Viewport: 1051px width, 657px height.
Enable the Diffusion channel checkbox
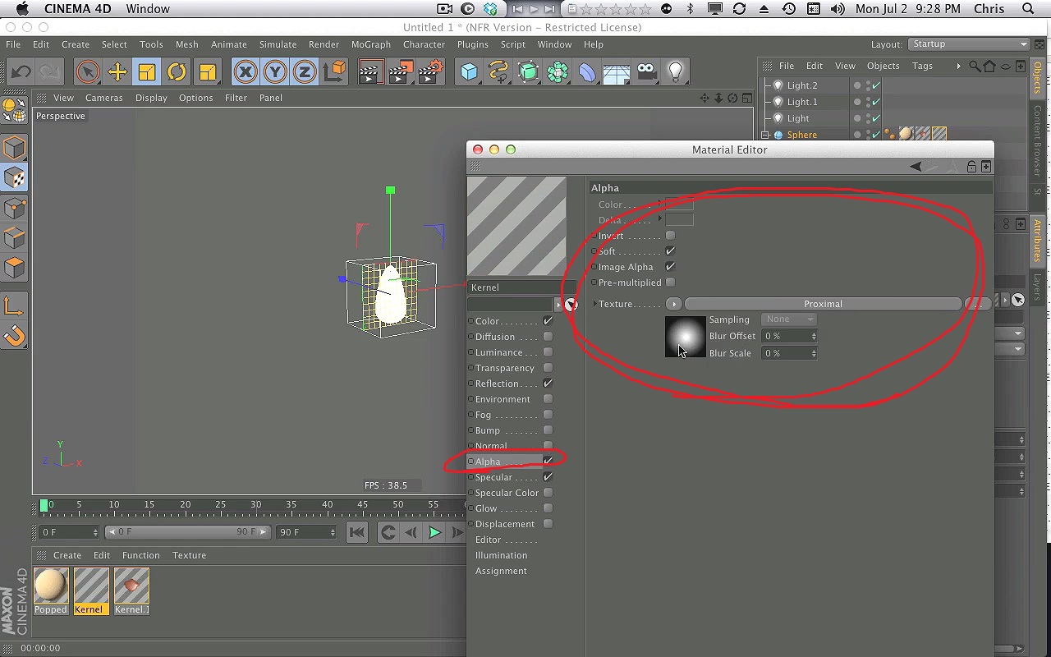tap(548, 336)
